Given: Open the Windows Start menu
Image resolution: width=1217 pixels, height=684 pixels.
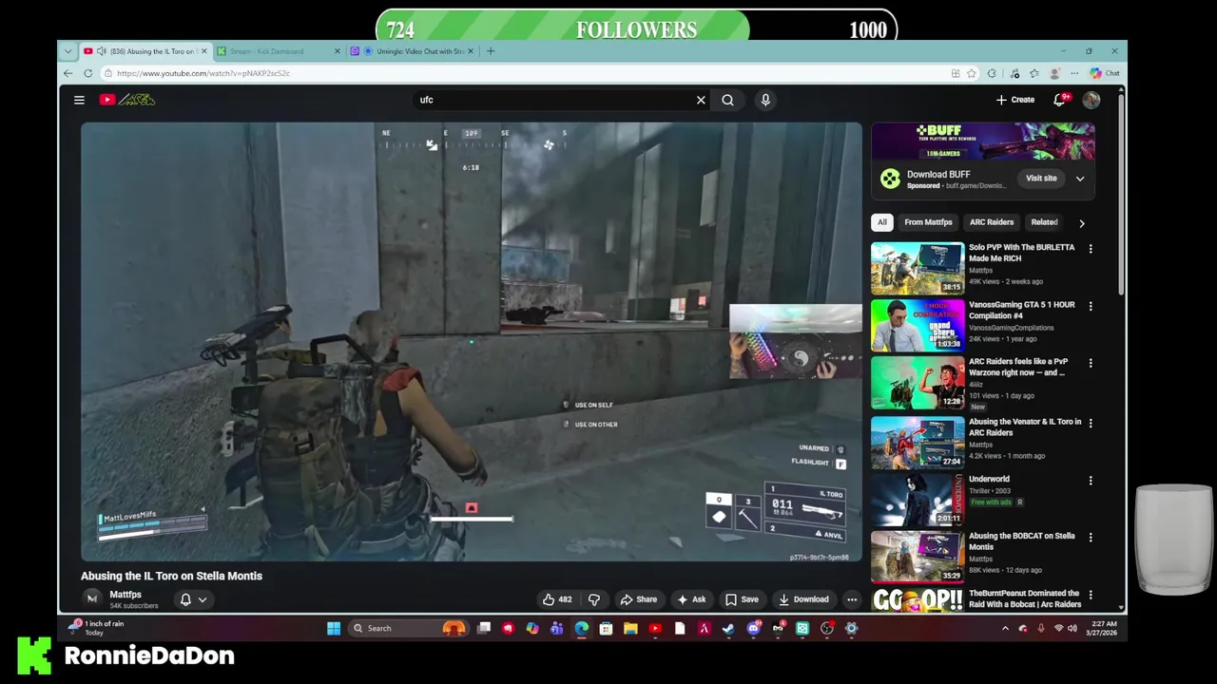Looking at the screenshot, I should [334, 628].
